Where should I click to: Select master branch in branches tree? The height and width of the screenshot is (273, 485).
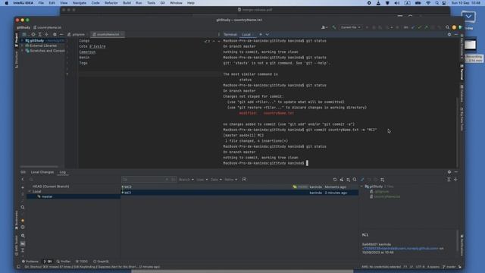[47, 196]
